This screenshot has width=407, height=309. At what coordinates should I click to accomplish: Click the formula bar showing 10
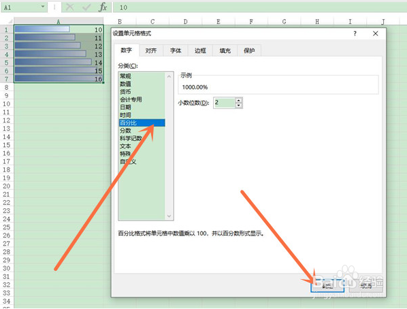(259, 7)
